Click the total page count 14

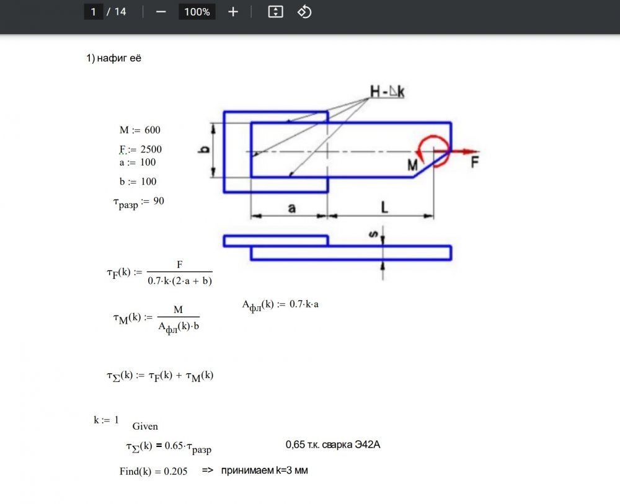120,12
